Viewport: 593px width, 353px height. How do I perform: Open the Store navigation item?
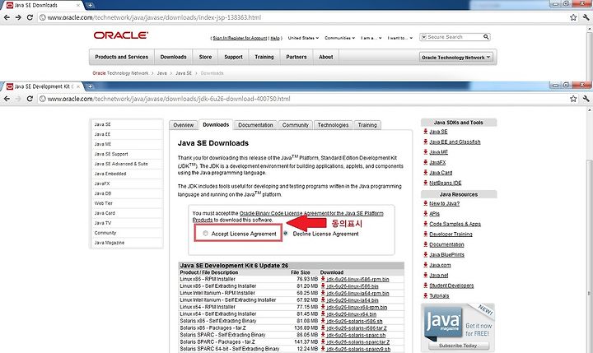205,57
